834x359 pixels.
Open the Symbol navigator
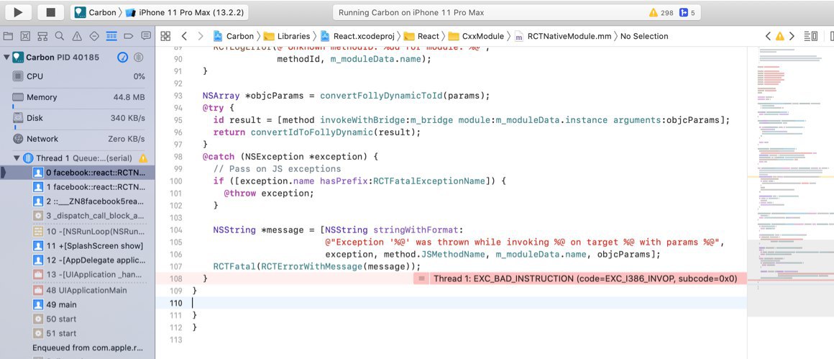(x=42, y=36)
